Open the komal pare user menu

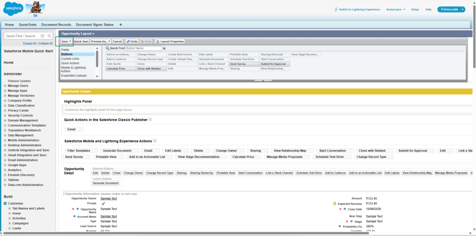coord(396,9)
